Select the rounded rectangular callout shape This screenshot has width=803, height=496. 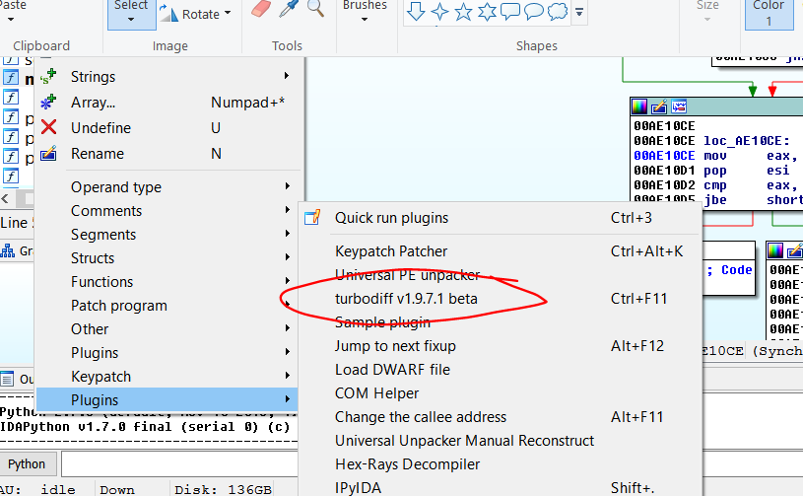510,12
